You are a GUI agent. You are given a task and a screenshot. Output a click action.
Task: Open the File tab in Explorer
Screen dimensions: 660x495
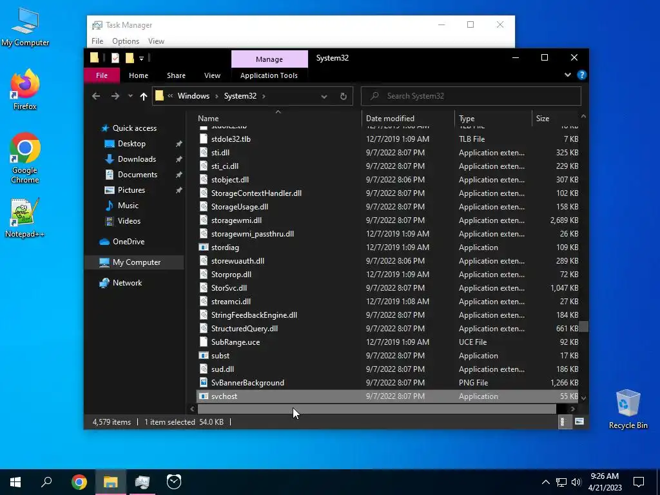102,75
